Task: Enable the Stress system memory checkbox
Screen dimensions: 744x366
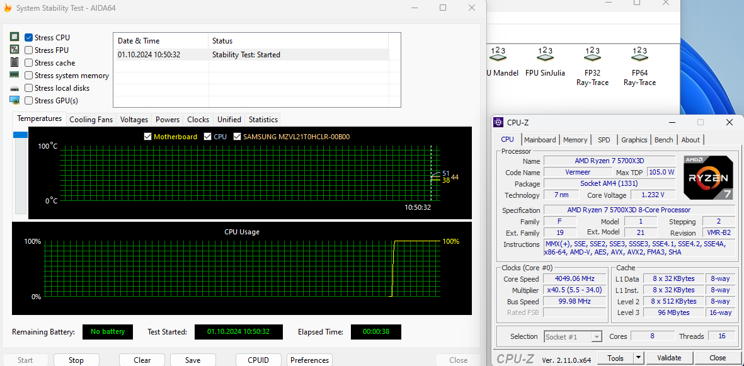Action: tap(28, 76)
